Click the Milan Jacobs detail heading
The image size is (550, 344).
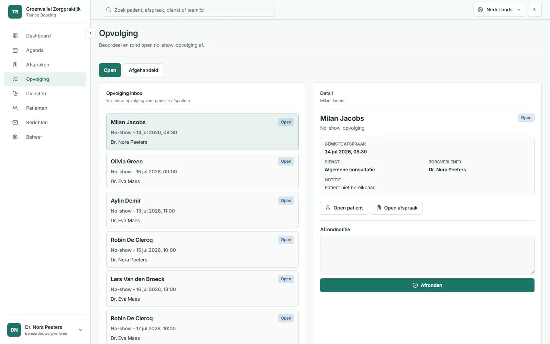click(x=342, y=118)
